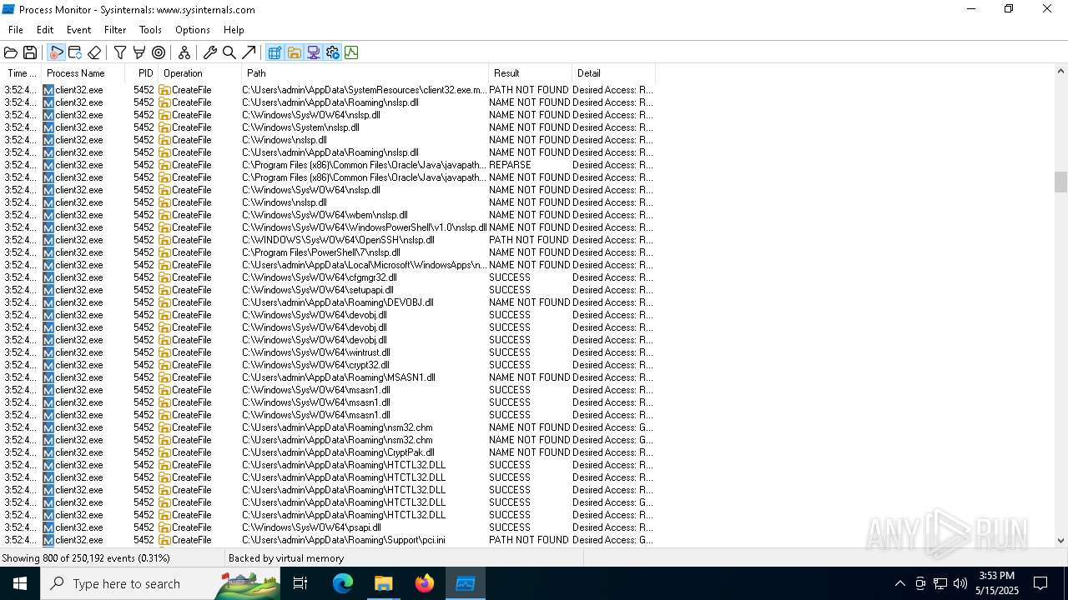Toggle Autoscroll in the toolbar
Viewport: 1068px width, 600px height.
75,52
